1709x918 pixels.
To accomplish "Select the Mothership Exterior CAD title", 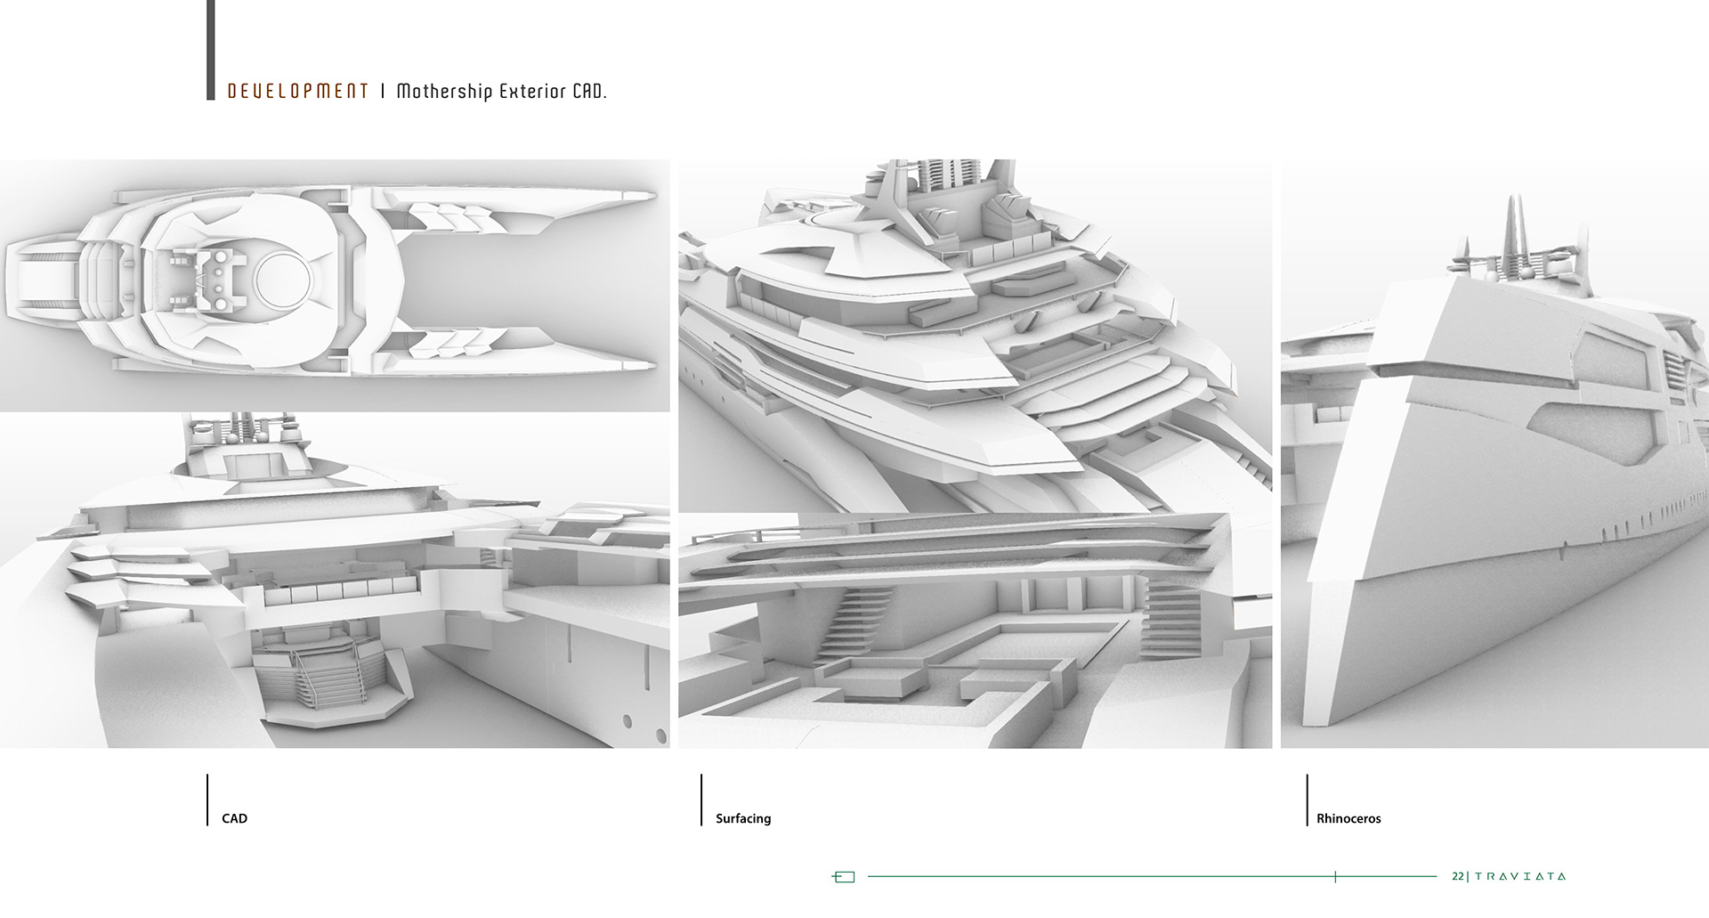I will click(503, 90).
